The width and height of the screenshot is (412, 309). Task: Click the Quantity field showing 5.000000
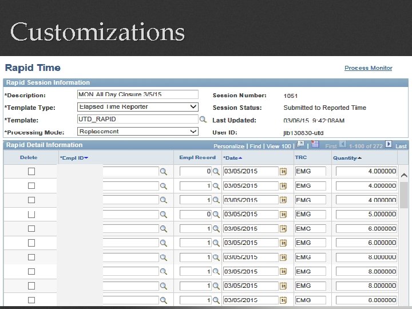tap(367, 215)
